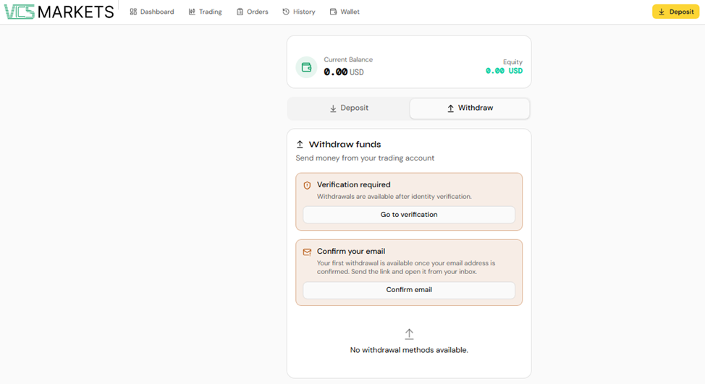
Task: Switch to the Deposit tab
Action: coord(349,108)
